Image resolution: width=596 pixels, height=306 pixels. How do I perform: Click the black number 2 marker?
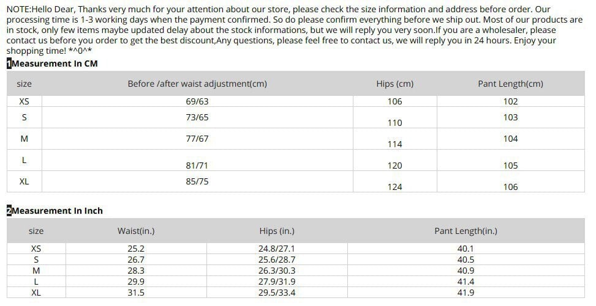[9, 211]
